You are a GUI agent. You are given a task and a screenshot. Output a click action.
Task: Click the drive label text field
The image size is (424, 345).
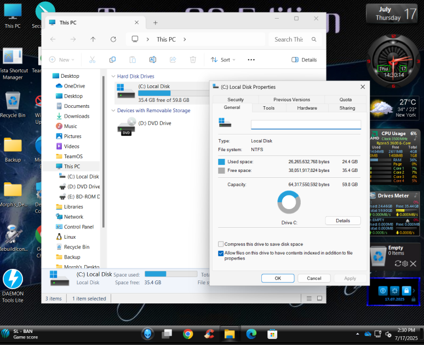point(306,125)
